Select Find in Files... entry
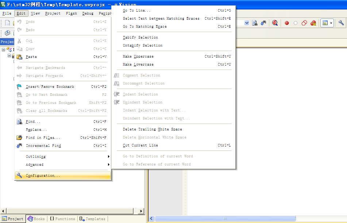 (63, 138)
